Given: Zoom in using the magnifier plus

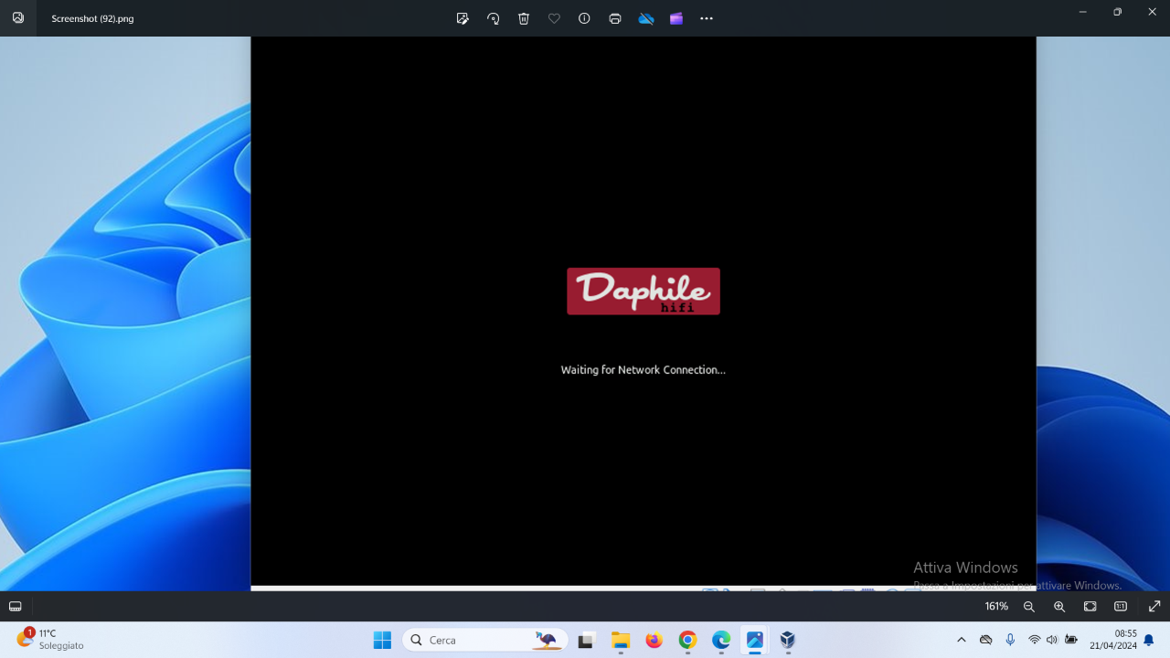Looking at the screenshot, I should click(x=1059, y=606).
